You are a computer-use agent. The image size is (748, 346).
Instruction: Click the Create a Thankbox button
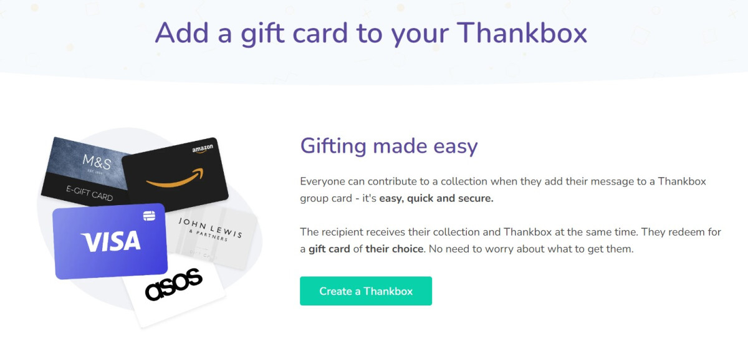366,291
